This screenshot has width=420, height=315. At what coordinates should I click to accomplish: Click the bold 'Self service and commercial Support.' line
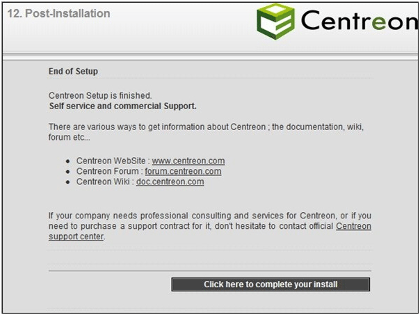click(122, 106)
